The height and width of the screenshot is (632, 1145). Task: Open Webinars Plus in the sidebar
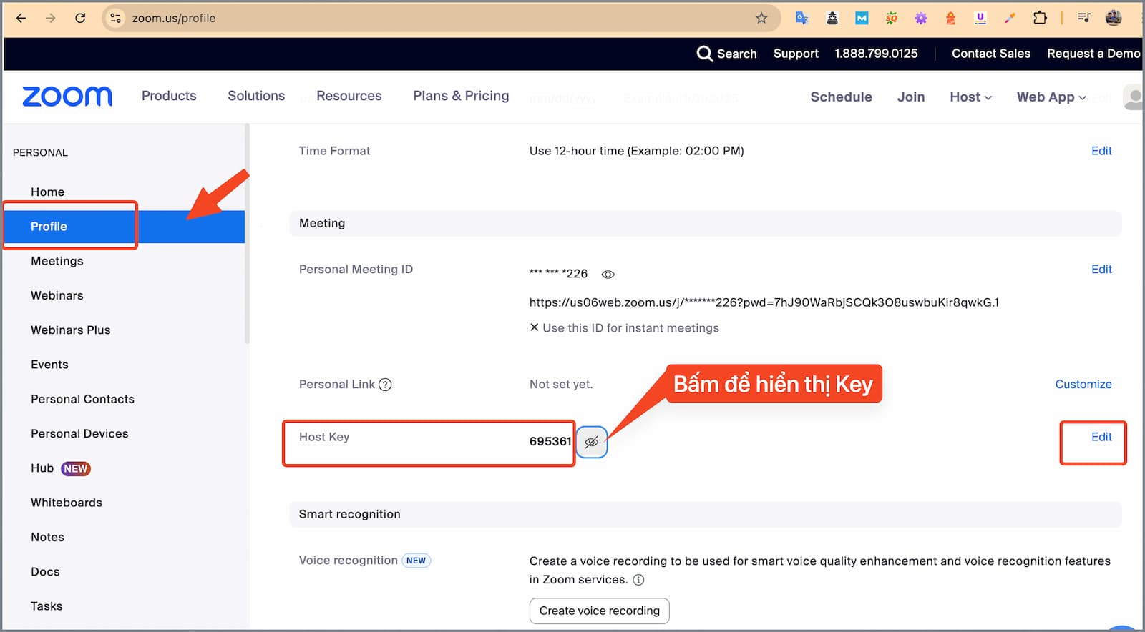[71, 330]
